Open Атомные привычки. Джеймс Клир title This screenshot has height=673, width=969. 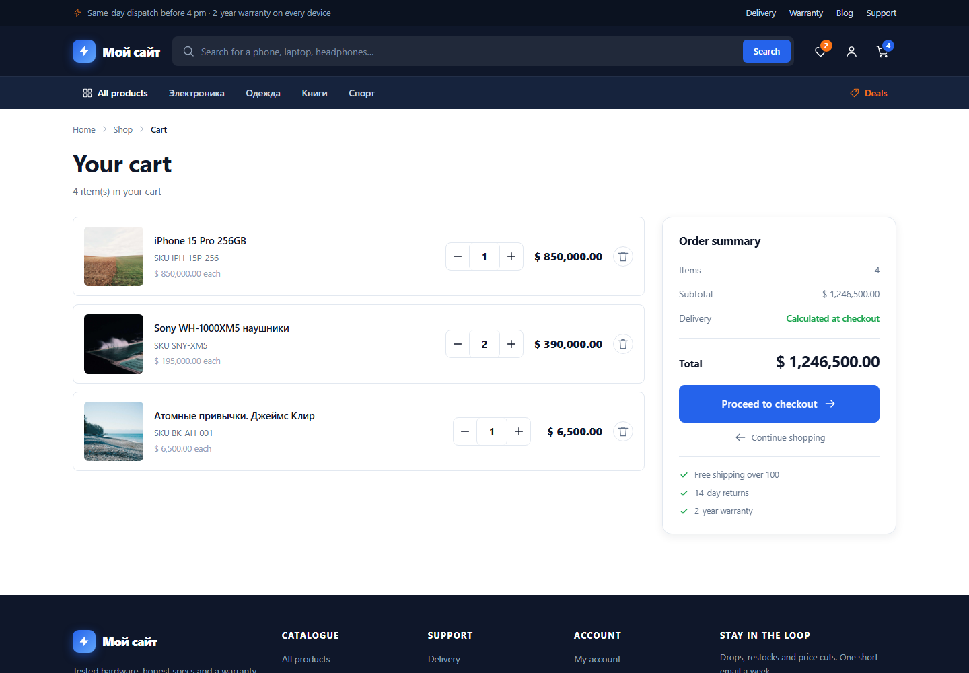pos(234,415)
